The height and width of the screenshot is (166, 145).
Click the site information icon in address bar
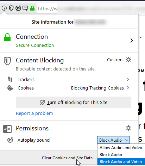(4, 8)
